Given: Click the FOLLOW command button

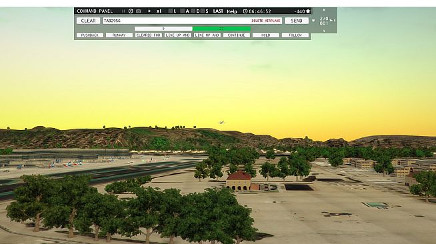Looking at the screenshot, I should pyautogui.click(x=295, y=35).
